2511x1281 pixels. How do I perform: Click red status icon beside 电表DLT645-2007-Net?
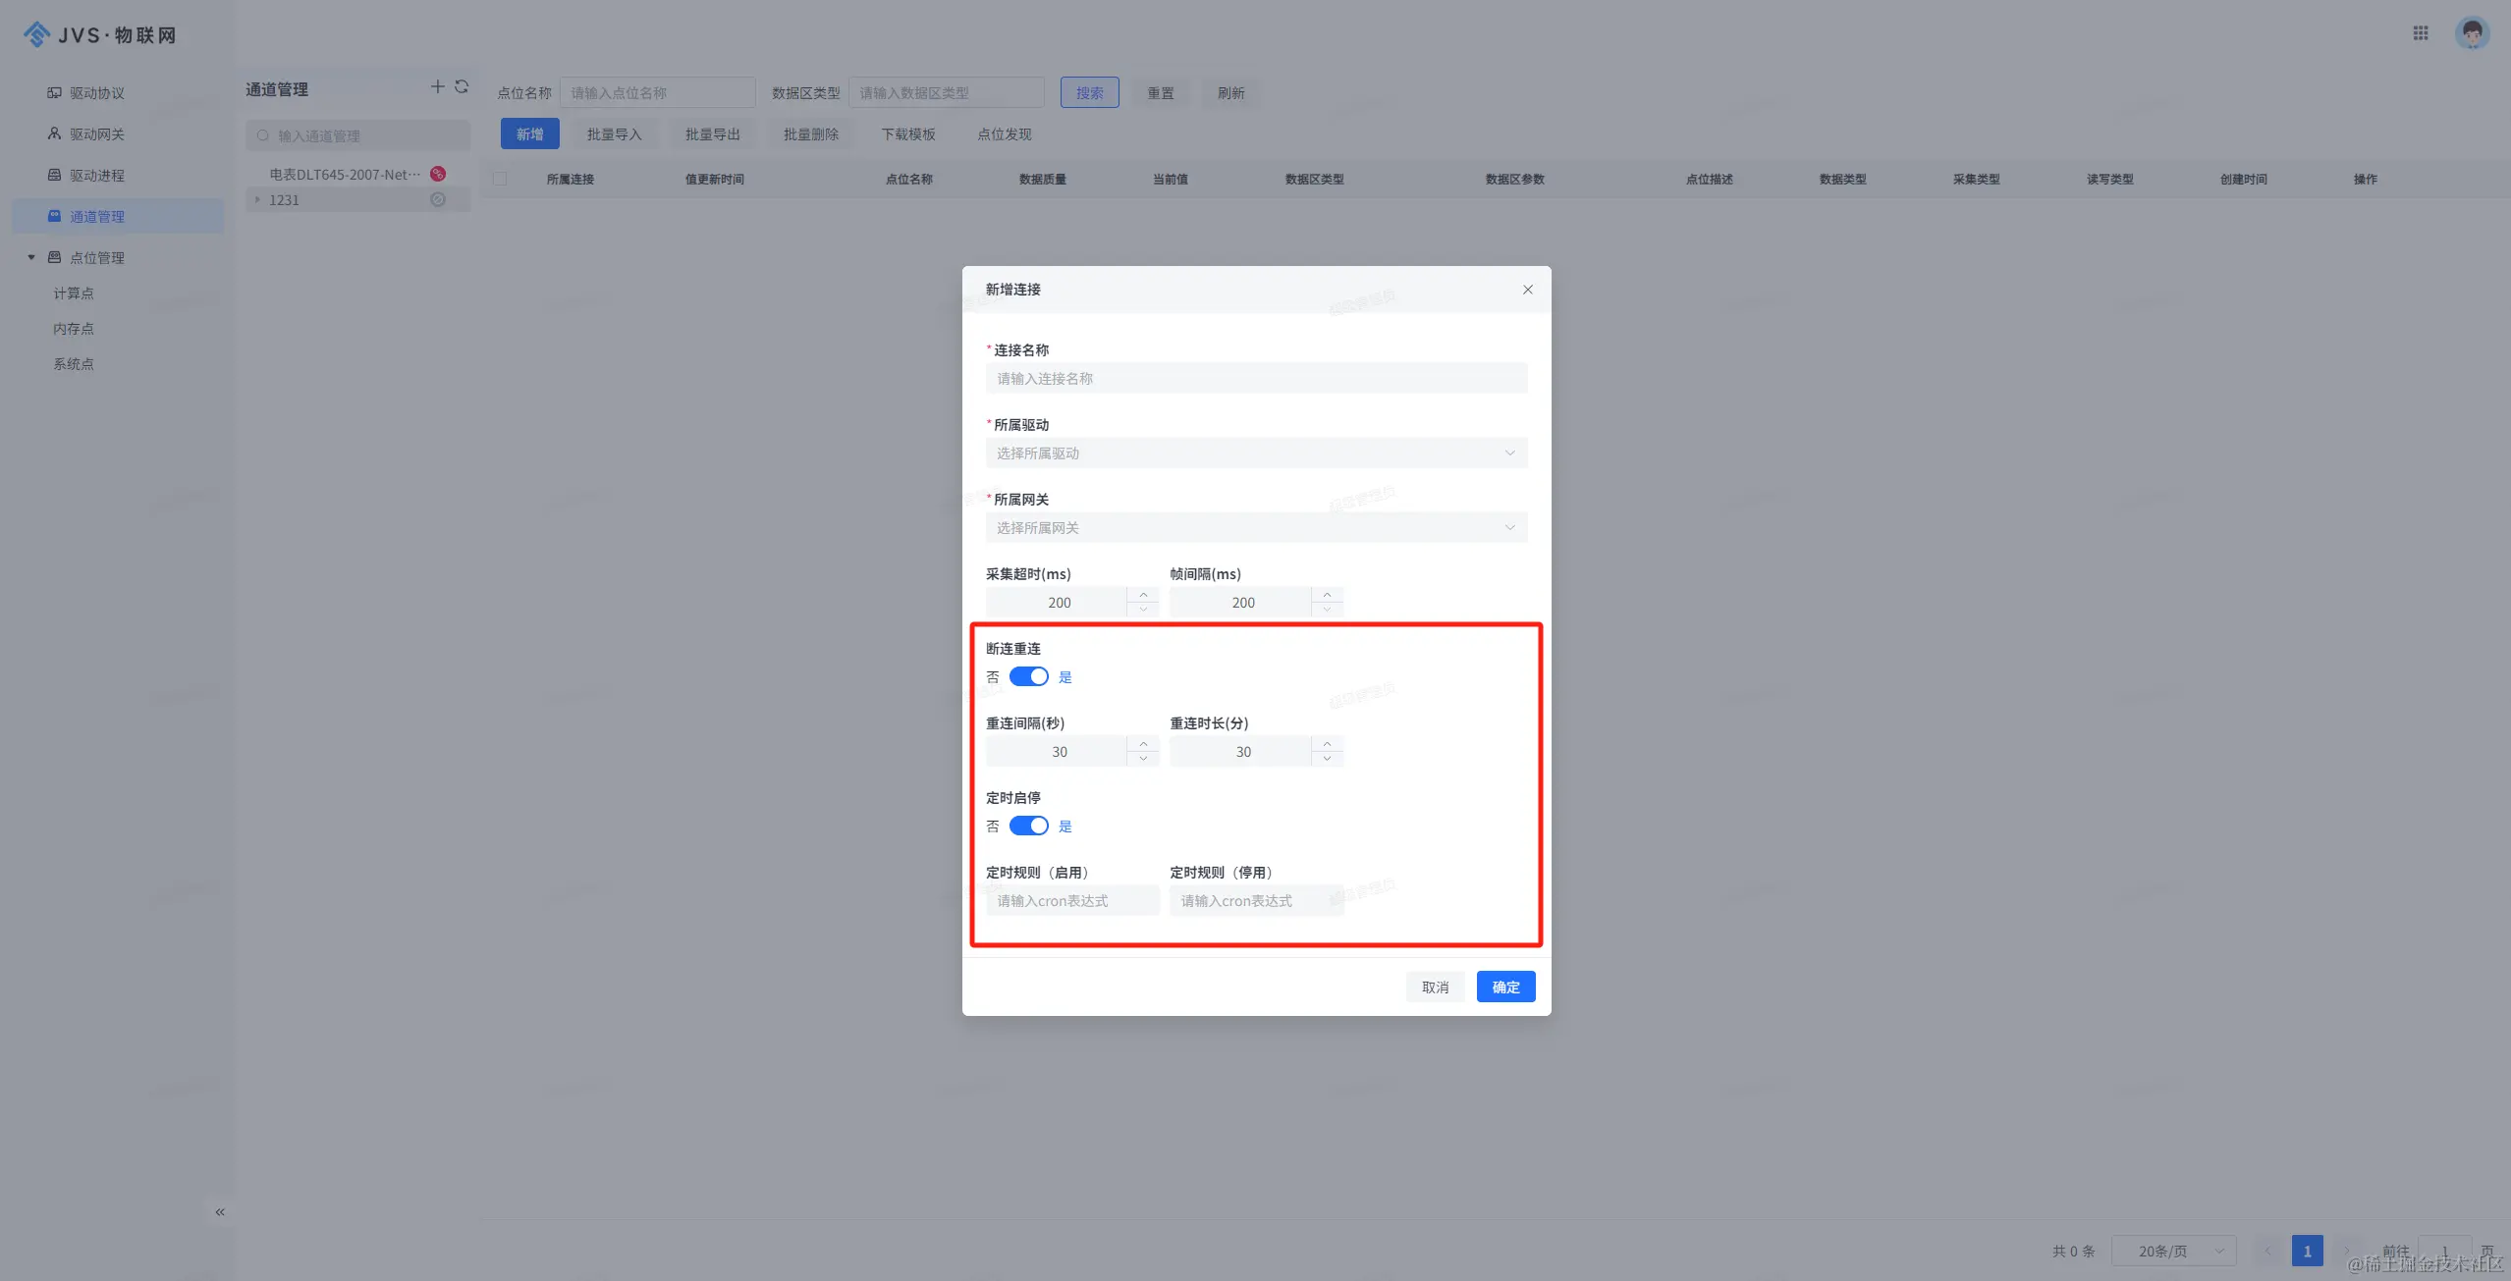(438, 174)
